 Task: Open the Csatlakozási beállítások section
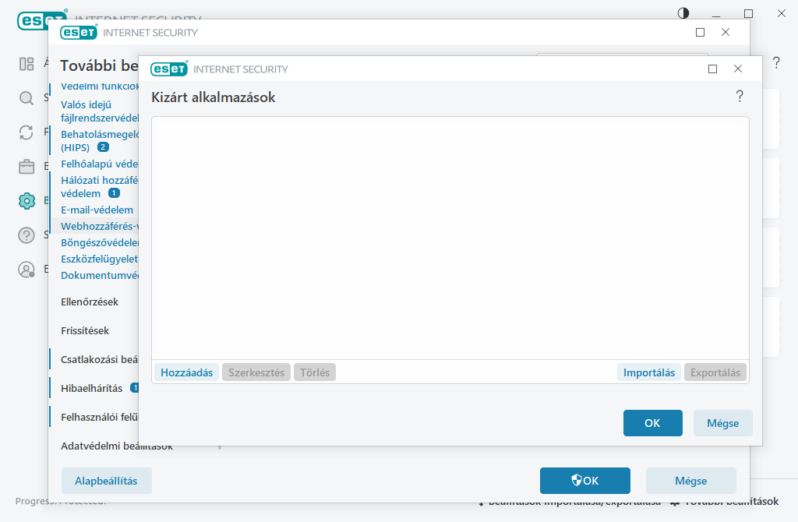point(100,359)
